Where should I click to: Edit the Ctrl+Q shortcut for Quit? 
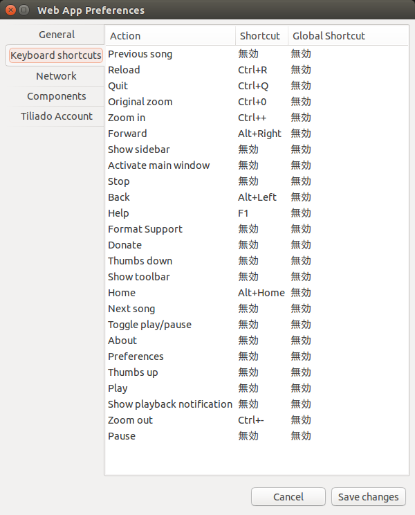pyautogui.click(x=253, y=86)
